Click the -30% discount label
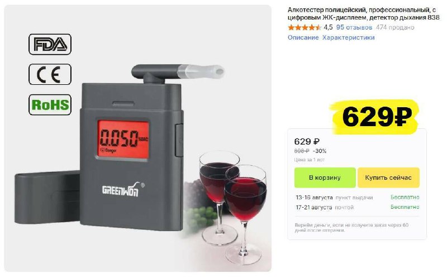The height and width of the screenshot is (278, 447). pyautogui.click(x=320, y=151)
